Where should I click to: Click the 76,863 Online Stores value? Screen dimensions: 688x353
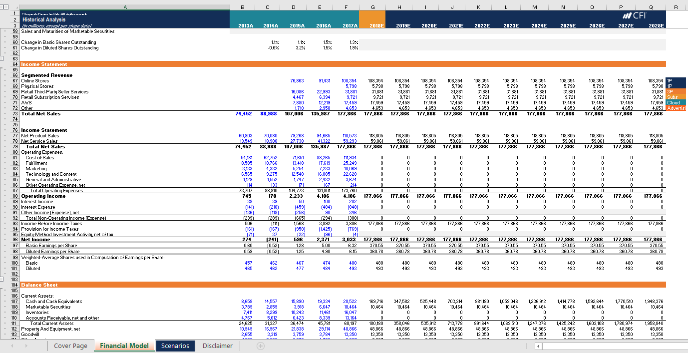[x=297, y=80]
